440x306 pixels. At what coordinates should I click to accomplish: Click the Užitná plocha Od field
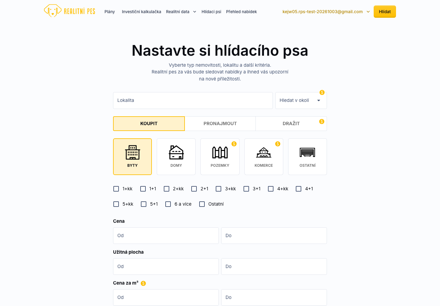pos(166,267)
